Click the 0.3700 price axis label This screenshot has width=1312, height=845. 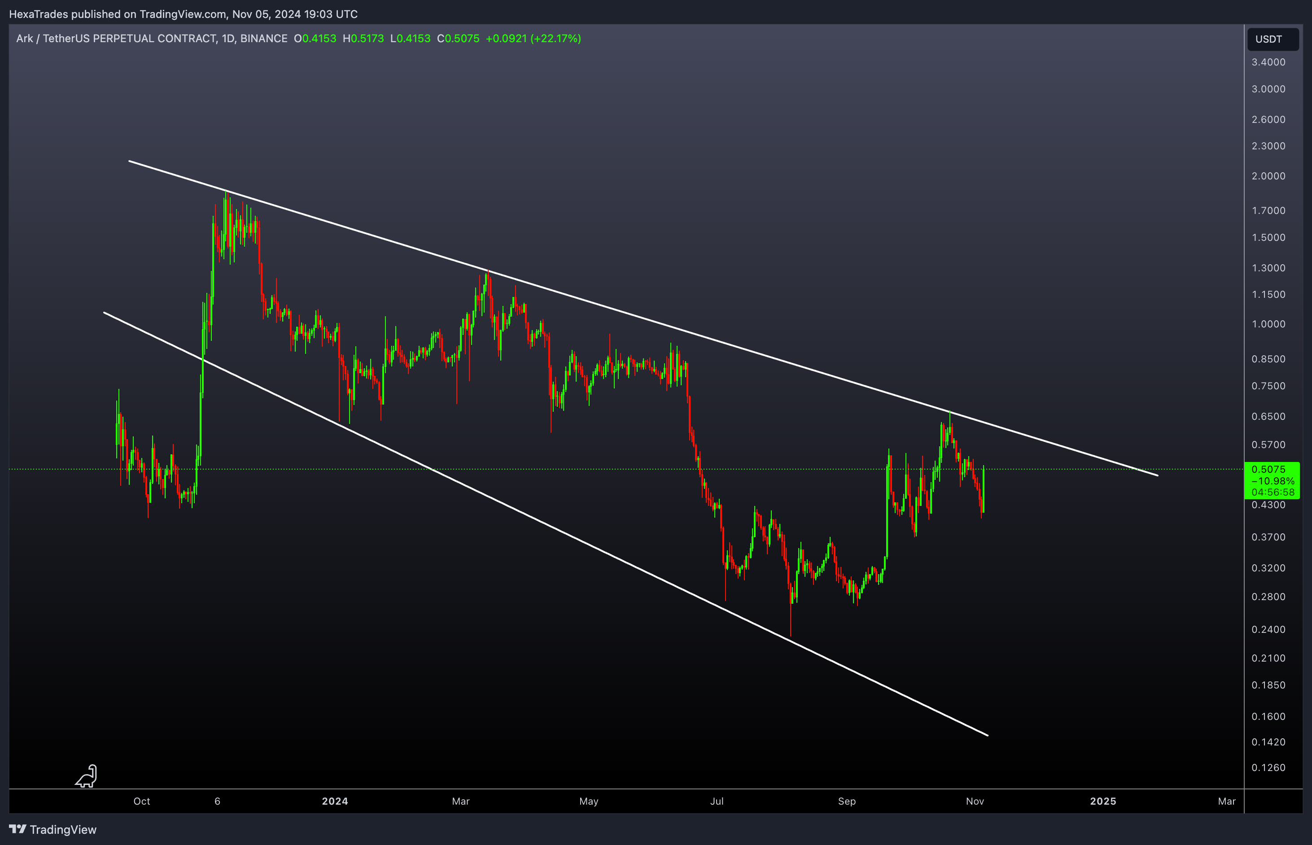[1268, 537]
